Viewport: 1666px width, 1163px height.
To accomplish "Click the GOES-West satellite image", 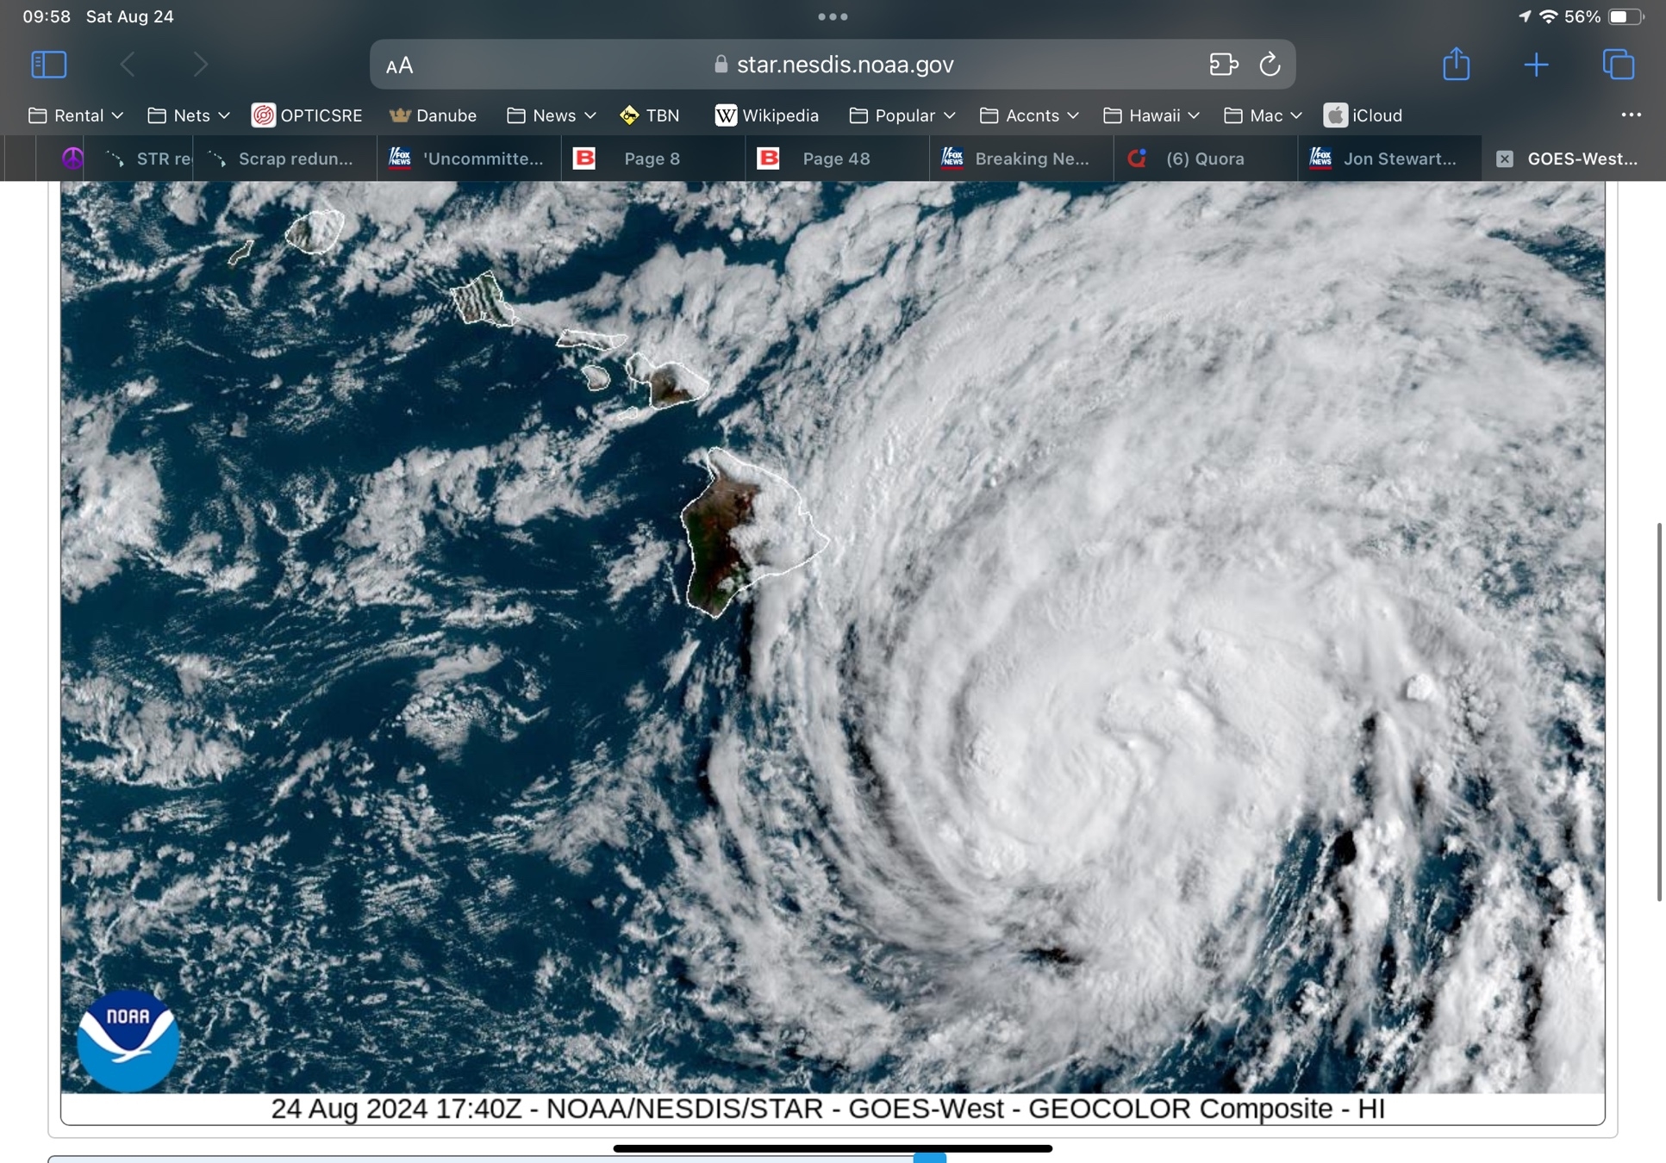I will [833, 637].
